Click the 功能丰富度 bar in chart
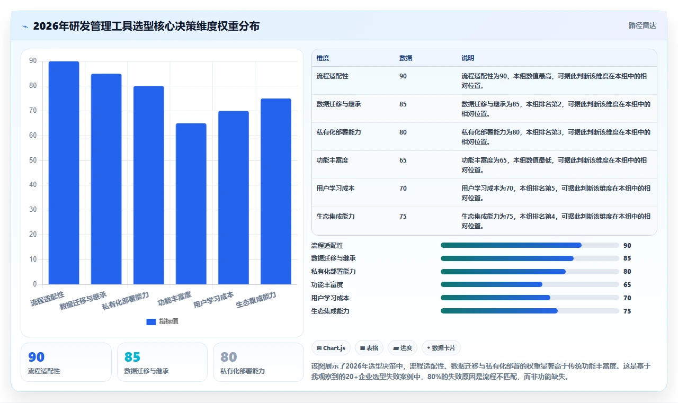This screenshot has width=678, height=403. click(191, 204)
